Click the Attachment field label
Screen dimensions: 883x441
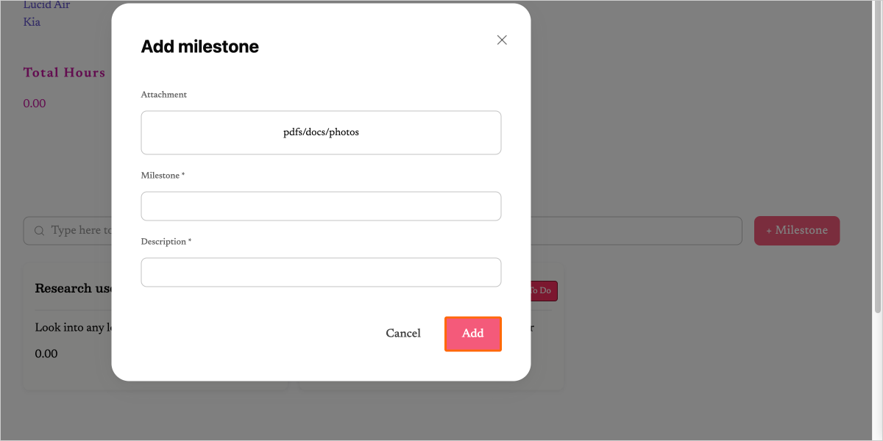[163, 95]
